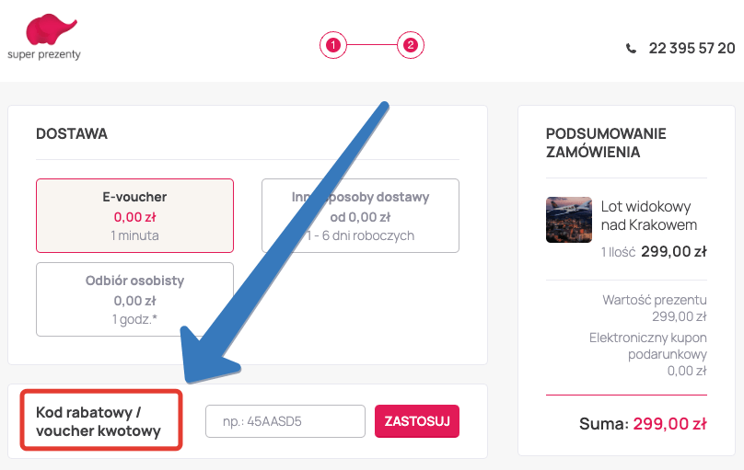This screenshot has width=744, height=470.
Task: Click the Wartość prezentu price line
Action: click(x=654, y=308)
